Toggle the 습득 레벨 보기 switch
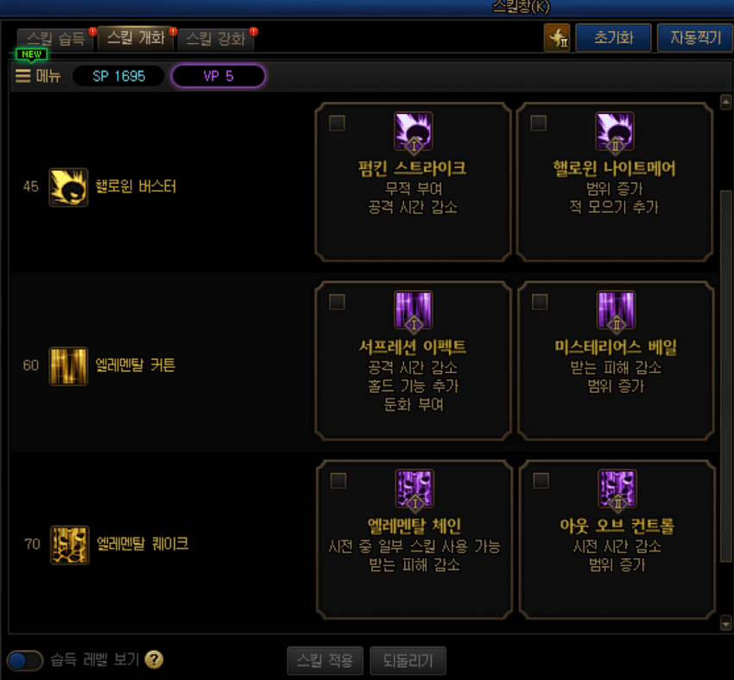The width and height of the screenshot is (734, 680). coord(25,660)
